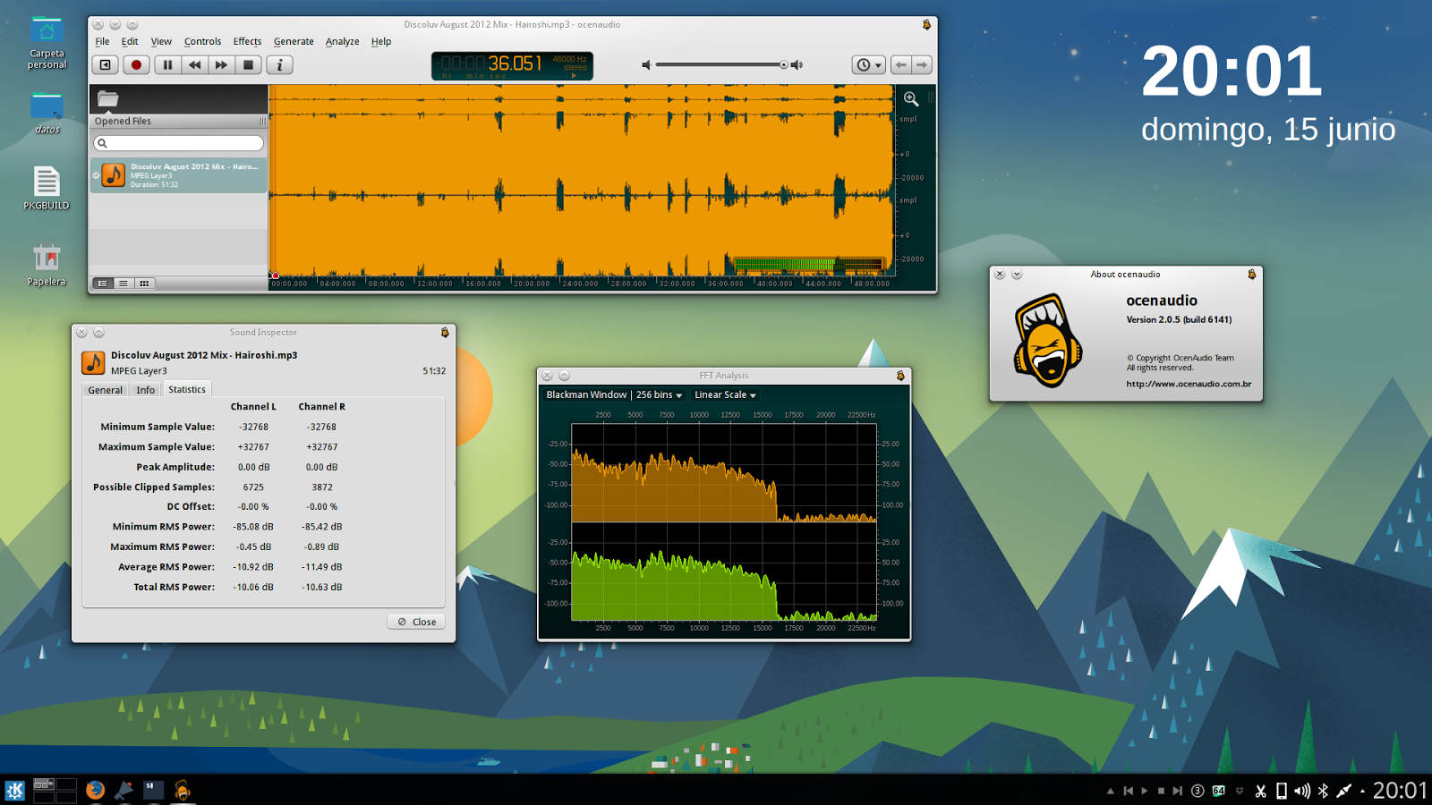Click the fast forward button
The width and height of the screenshot is (1432, 805).
[221, 64]
